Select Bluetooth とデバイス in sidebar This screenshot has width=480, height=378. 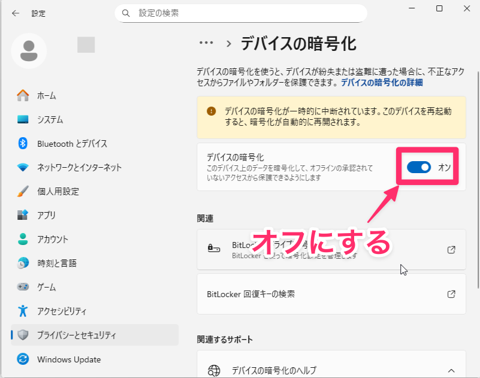tap(72, 143)
